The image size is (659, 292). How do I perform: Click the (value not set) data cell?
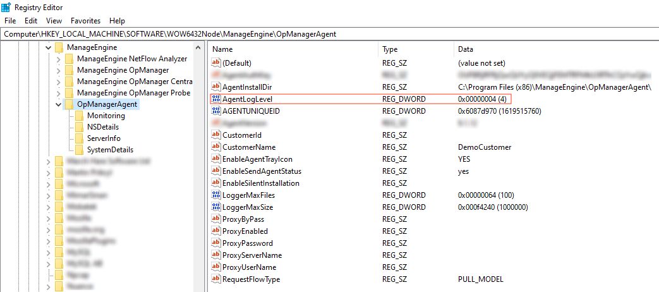pos(481,63)
